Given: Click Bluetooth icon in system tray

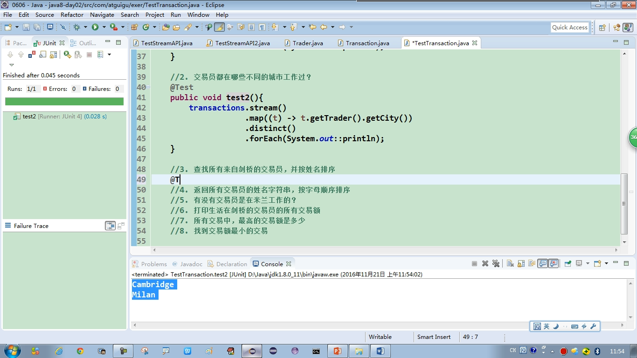Looking at the screenshot, I should (597, 351).
